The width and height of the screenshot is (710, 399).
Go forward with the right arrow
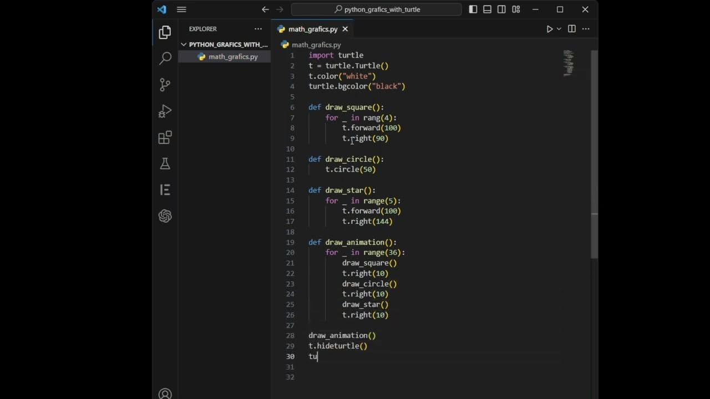[280, 9]
